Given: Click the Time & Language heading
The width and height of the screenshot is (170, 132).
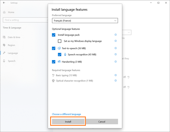Looking at the screenshot, I should [x=12, y=28].
